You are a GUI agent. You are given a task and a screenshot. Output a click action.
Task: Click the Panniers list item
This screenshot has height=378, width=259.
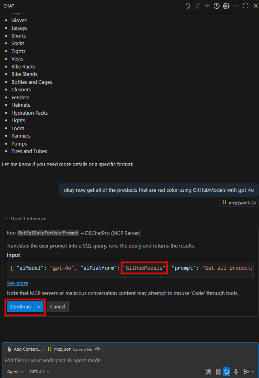[21, 136]
